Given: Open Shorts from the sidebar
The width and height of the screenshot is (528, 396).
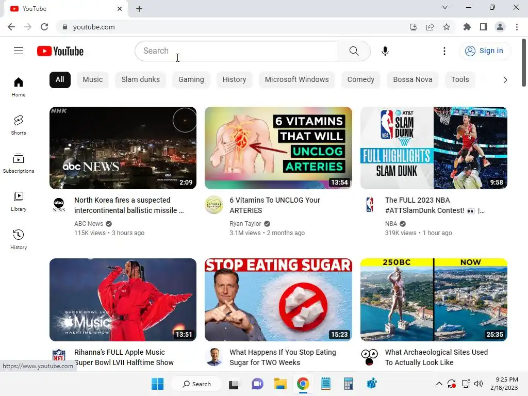Looking at the screenshot, I should [x=19, y=125].
